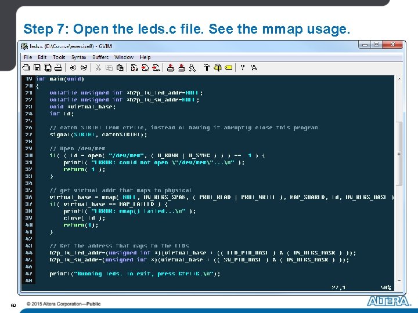Click the Find Next toolbar icon
418x313 pixels.
145,68
